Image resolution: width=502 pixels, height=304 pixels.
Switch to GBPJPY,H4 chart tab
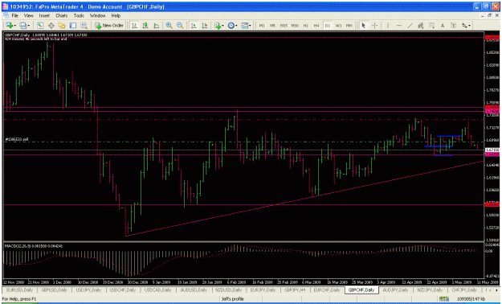294,290
